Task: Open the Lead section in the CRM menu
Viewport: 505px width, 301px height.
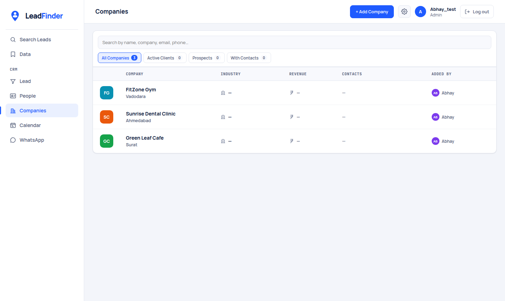Action: pyautogui.click(x=42, y=81)
